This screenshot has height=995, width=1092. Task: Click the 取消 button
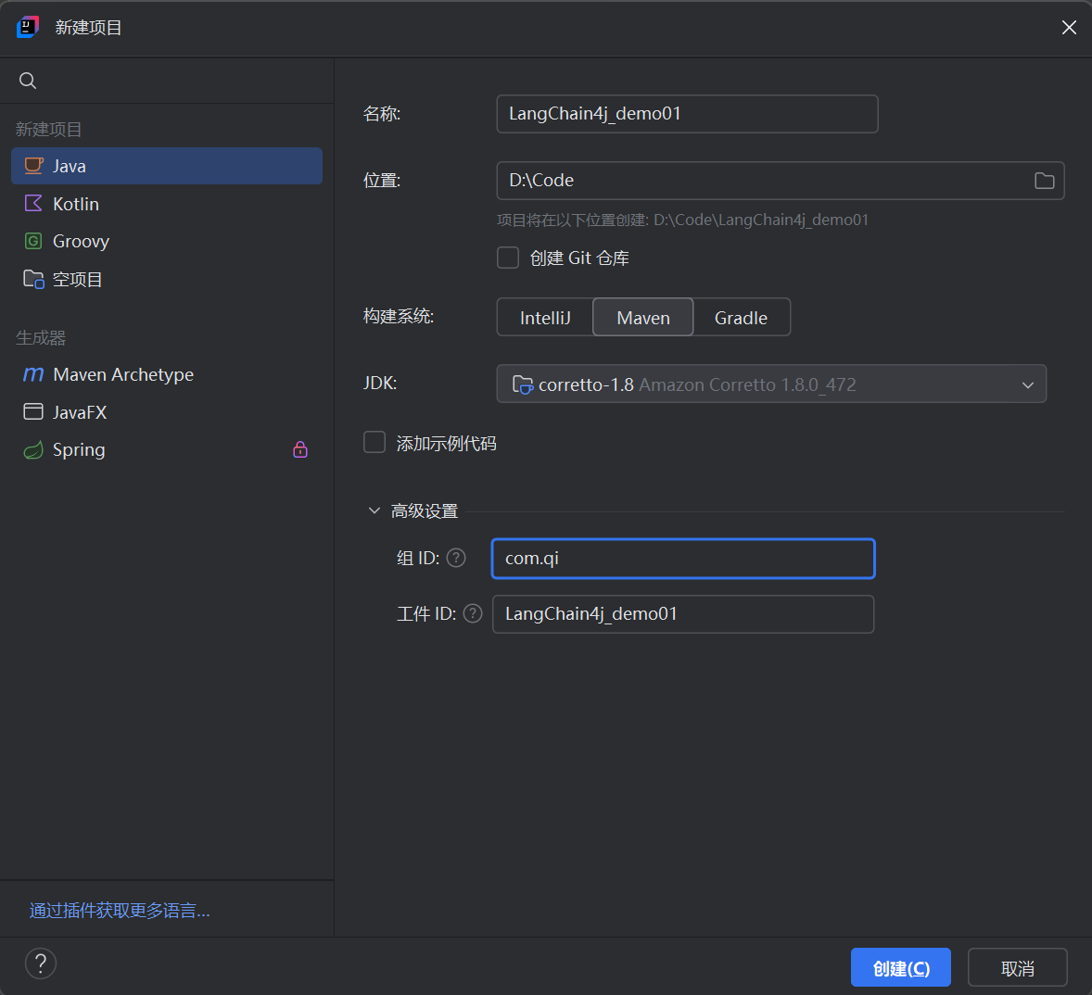1018,967
